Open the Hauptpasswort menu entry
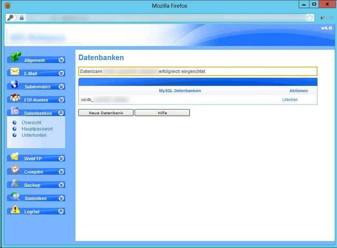The height and width of the screenshot is (248, 337). pos(37,129)
